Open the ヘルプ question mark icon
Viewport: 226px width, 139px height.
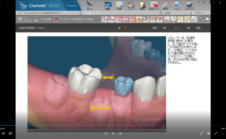tap(177, 6)
